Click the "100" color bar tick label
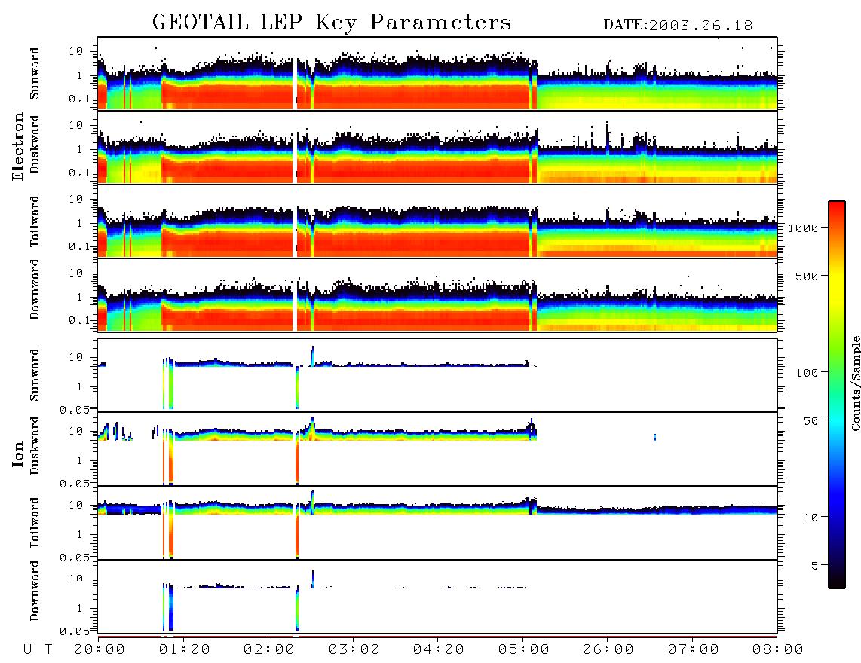Viewport: 861px width, 663px height. pos(807,373)
